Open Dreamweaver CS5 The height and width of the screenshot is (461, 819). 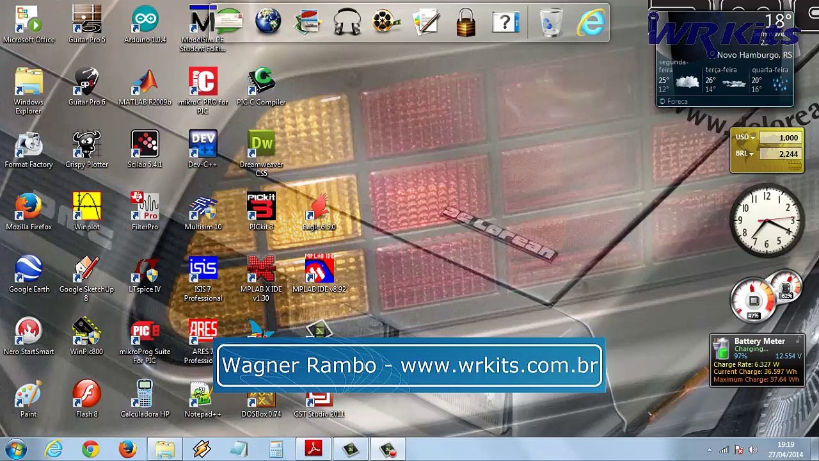(x=261, y=153)
